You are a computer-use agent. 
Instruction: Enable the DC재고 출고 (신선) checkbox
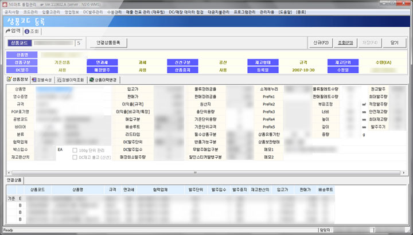click(x=75, y=158)
